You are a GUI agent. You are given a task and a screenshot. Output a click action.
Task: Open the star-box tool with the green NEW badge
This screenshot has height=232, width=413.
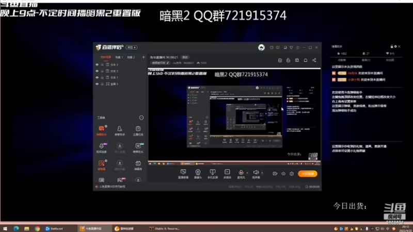tap(138, 148)
